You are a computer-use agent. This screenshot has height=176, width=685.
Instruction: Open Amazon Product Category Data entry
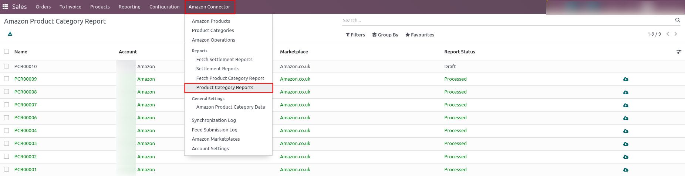click(230, 107)
